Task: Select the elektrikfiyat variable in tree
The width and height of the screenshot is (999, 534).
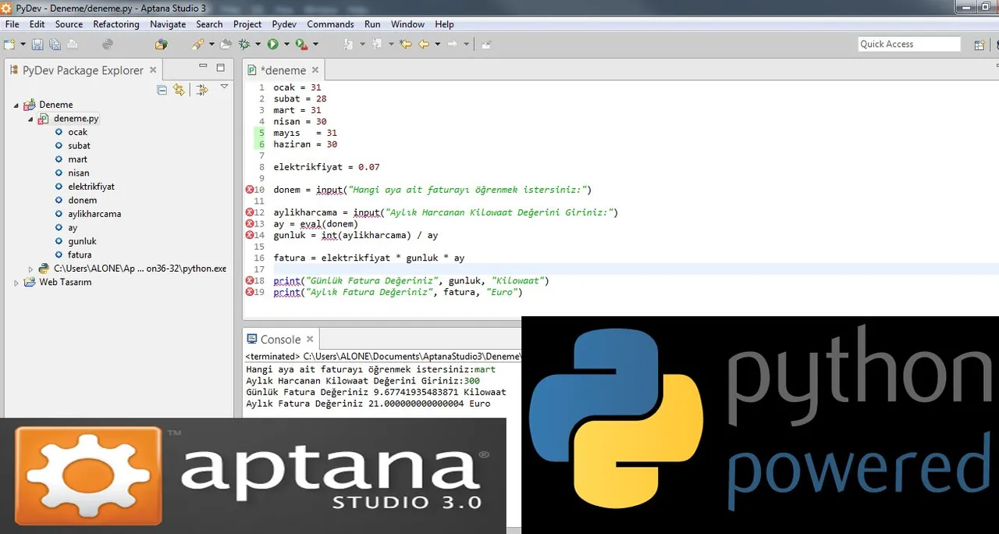Action: (91, 187)
